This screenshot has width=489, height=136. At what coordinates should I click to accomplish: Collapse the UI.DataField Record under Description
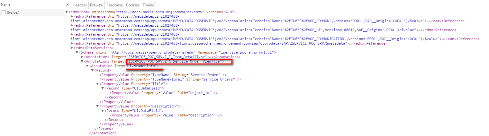point(103,111)
